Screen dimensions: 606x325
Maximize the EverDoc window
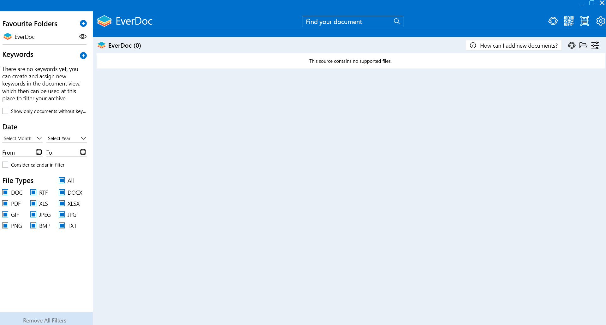pos(591,3)
